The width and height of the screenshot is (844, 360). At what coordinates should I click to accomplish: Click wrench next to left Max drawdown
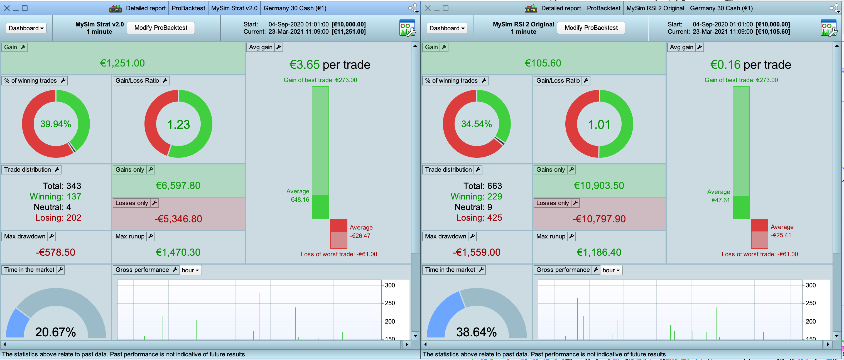[x=51, y=236]
